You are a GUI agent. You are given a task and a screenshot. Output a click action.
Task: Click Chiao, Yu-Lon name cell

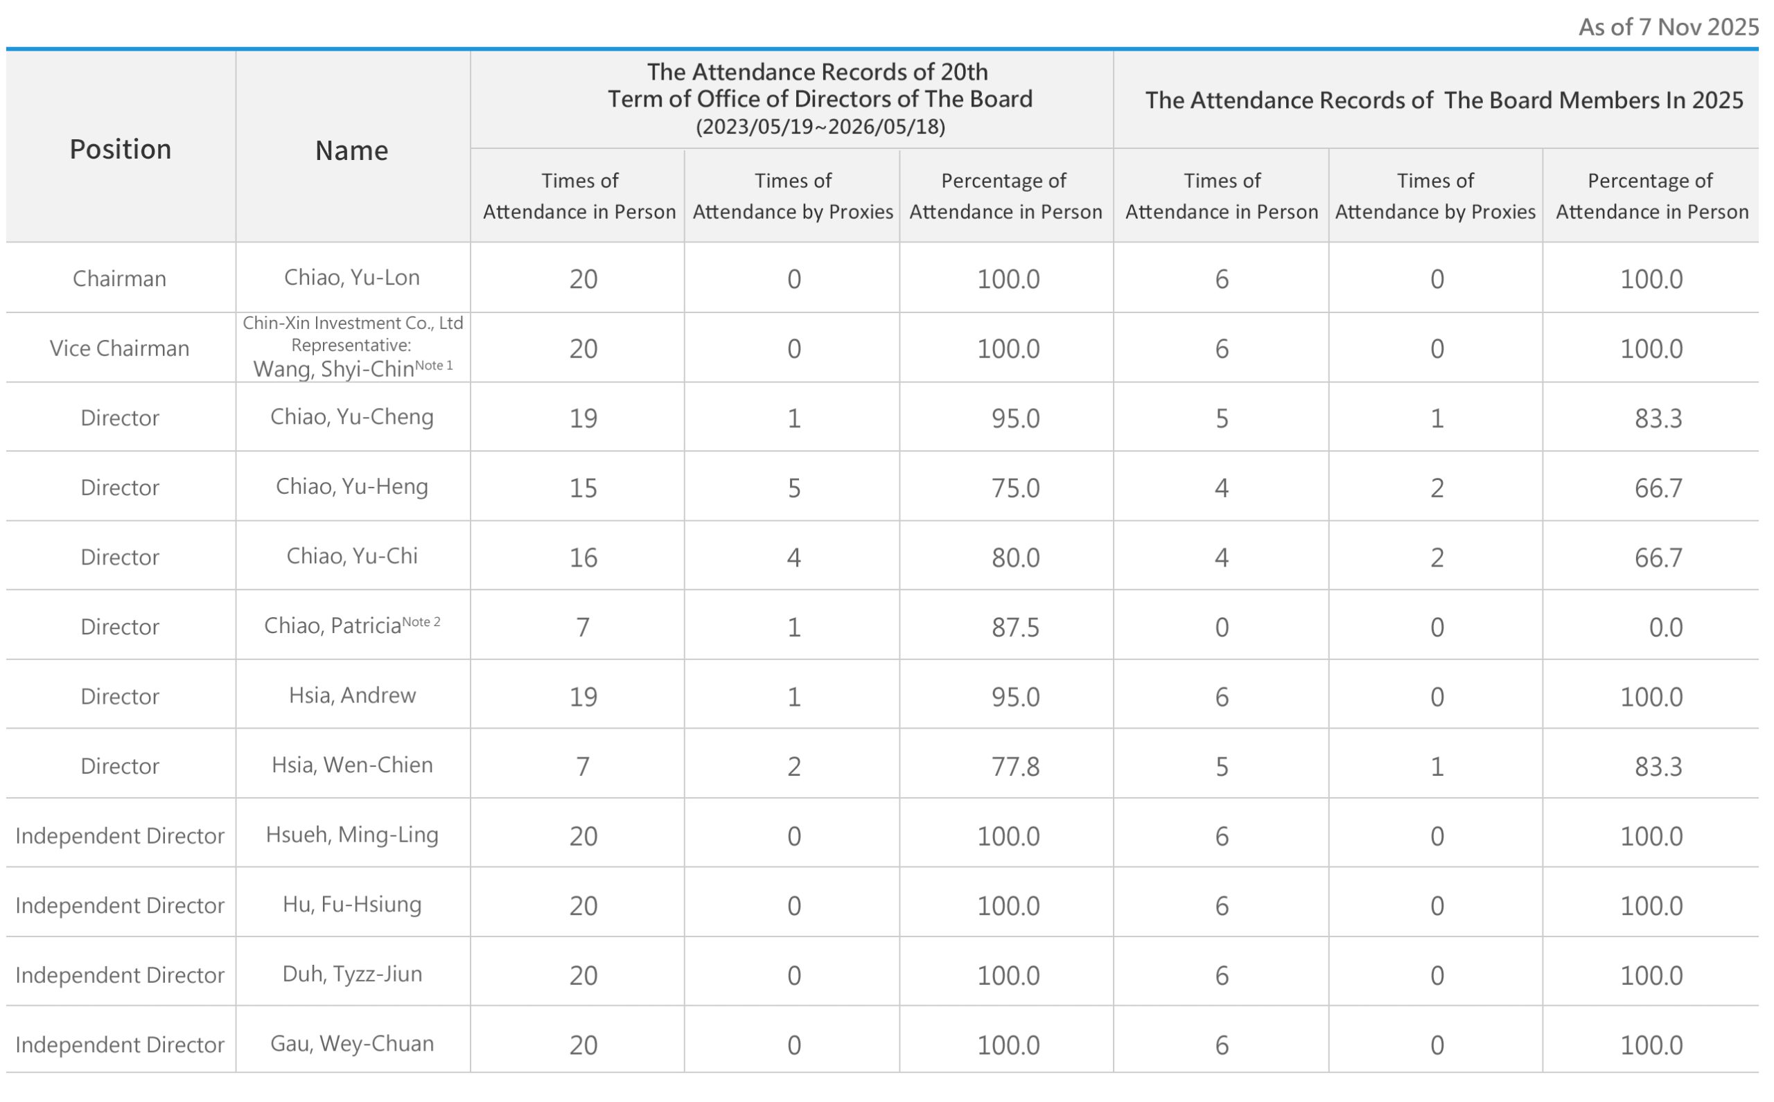[351, 278]
